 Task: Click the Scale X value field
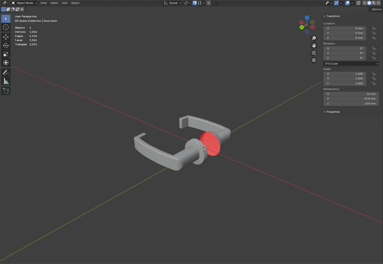pyautogui.click(x=344, y=74)
